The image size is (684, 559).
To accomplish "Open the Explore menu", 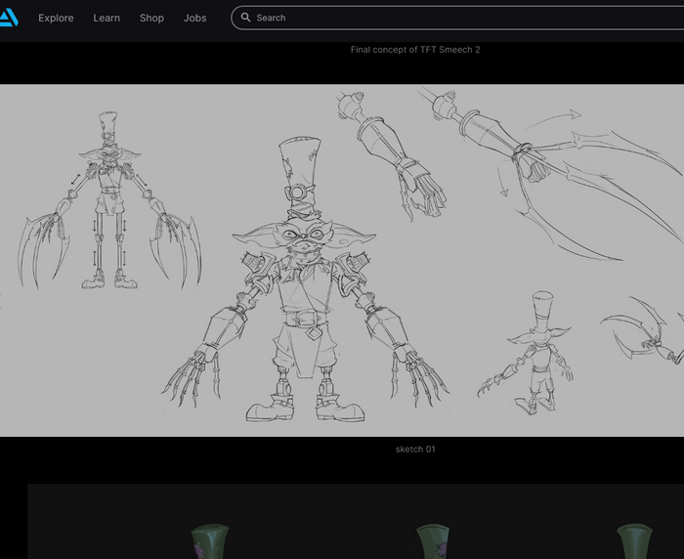I will point(56,18).
